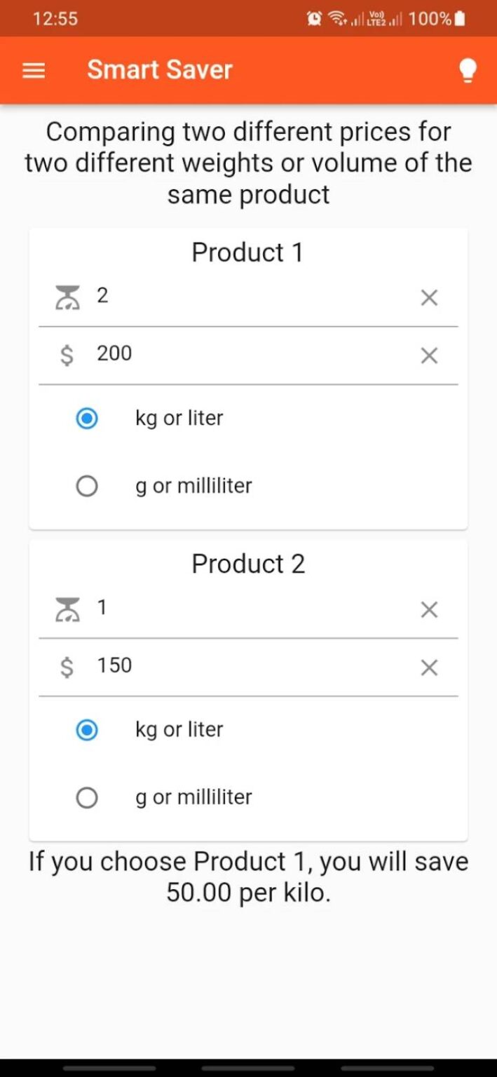
Task: Tap the Product 2 dollar sign icon
Action: point(67,667)
